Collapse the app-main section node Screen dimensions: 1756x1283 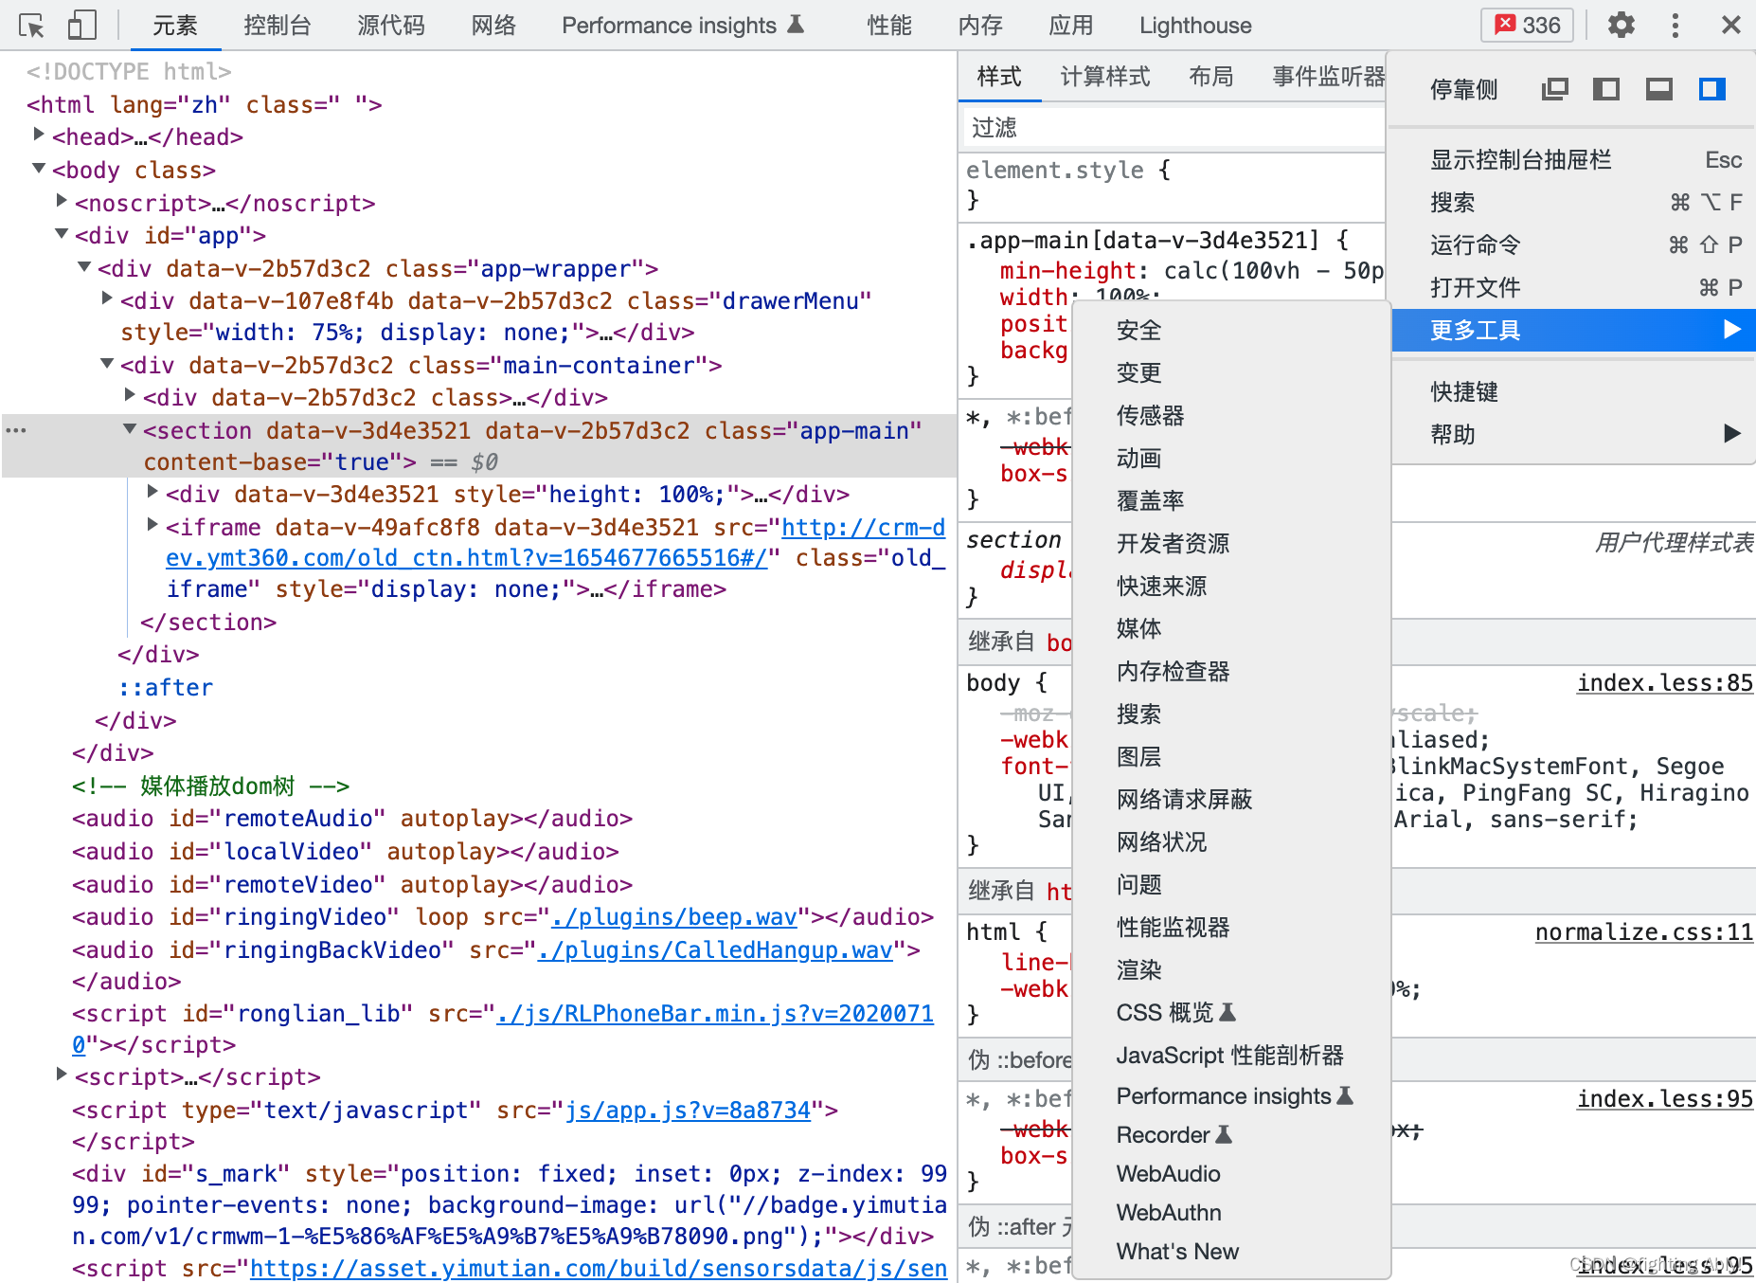coord(130,428)
